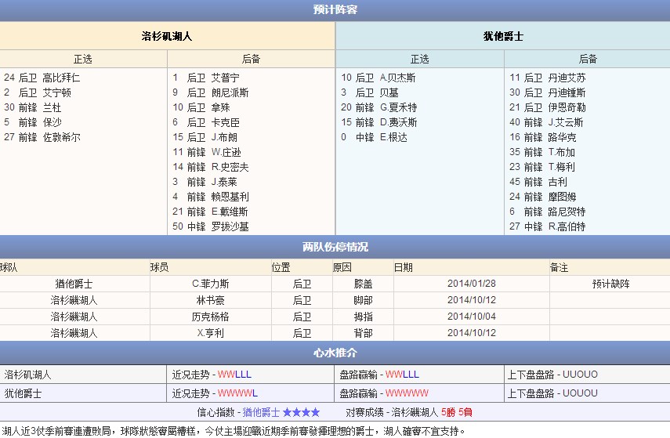The image size is (670, 438).
Task: Click Lakers starter '高比拜仁'
Action: tap(61, 78)
